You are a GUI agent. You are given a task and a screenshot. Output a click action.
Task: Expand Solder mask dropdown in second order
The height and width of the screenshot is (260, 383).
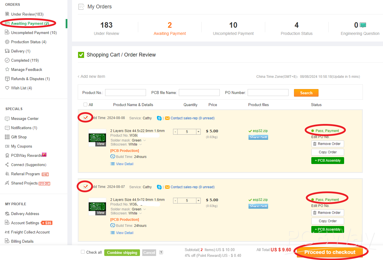145,209
